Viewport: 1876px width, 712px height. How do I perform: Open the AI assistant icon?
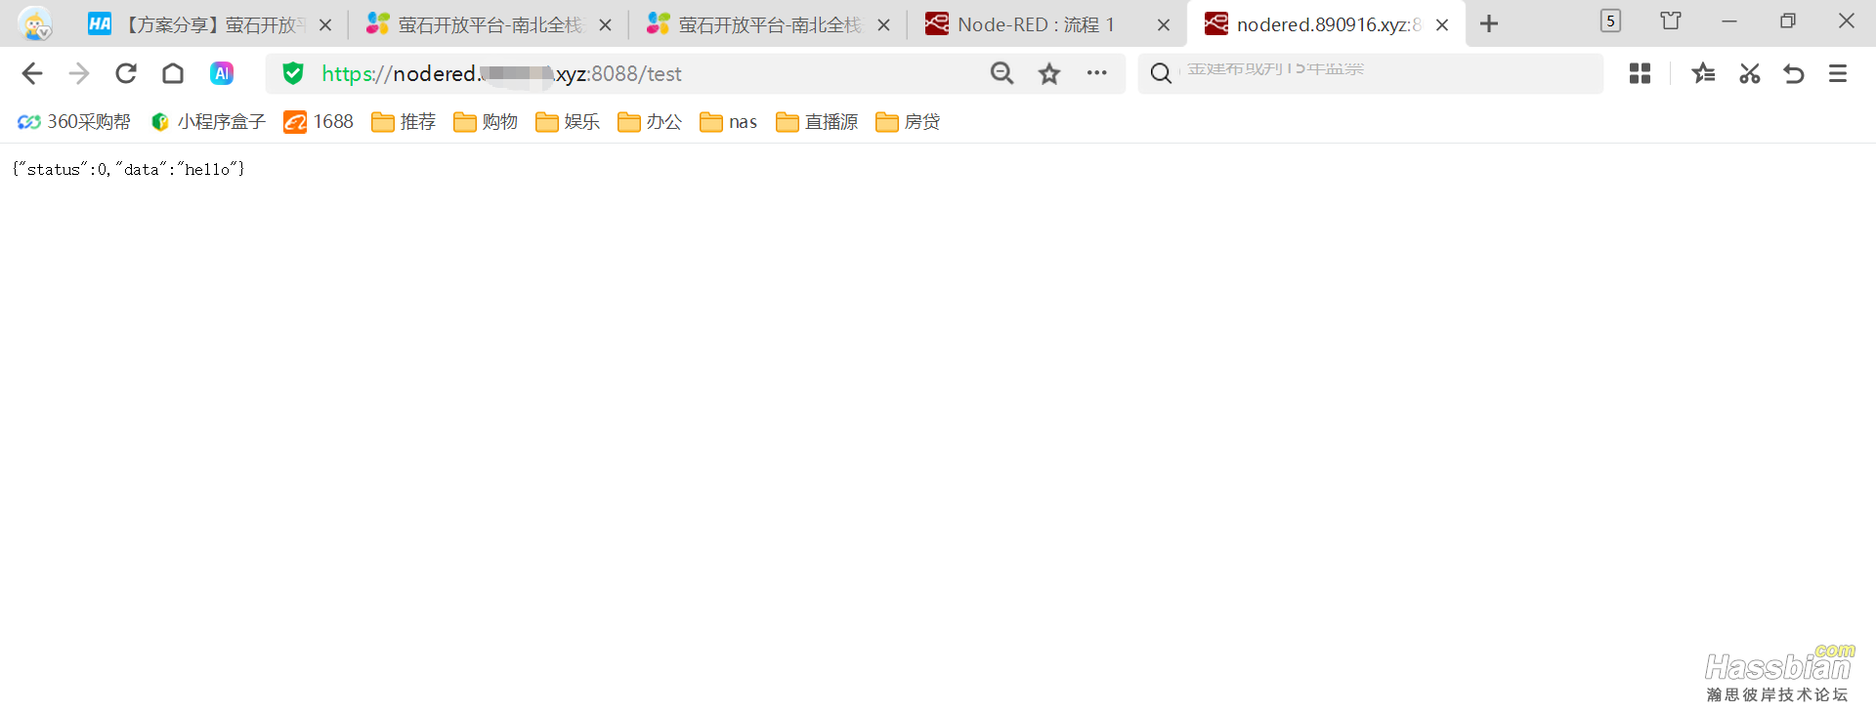tap(222, 73)
